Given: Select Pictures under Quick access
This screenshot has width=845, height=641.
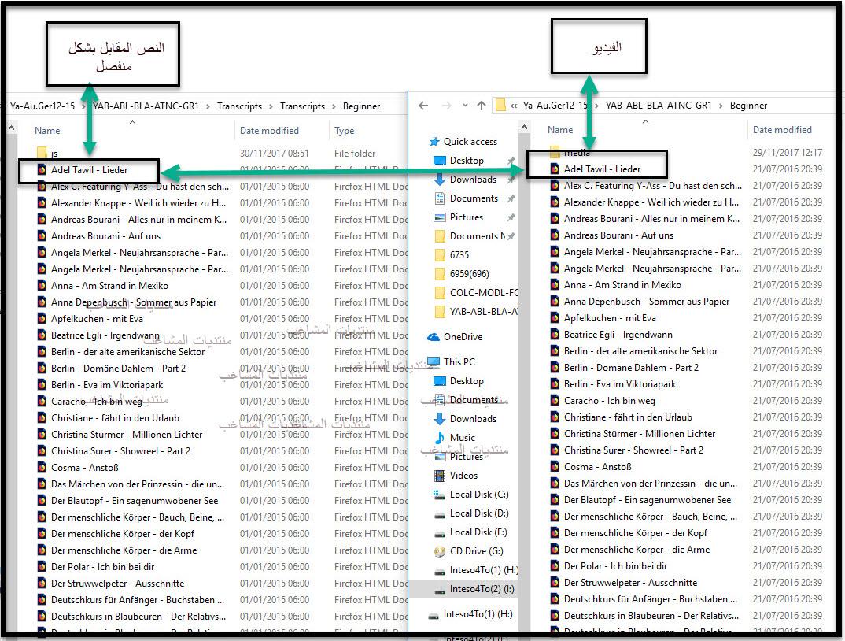Looking at the screenshot, I should (x=466, y=217).
